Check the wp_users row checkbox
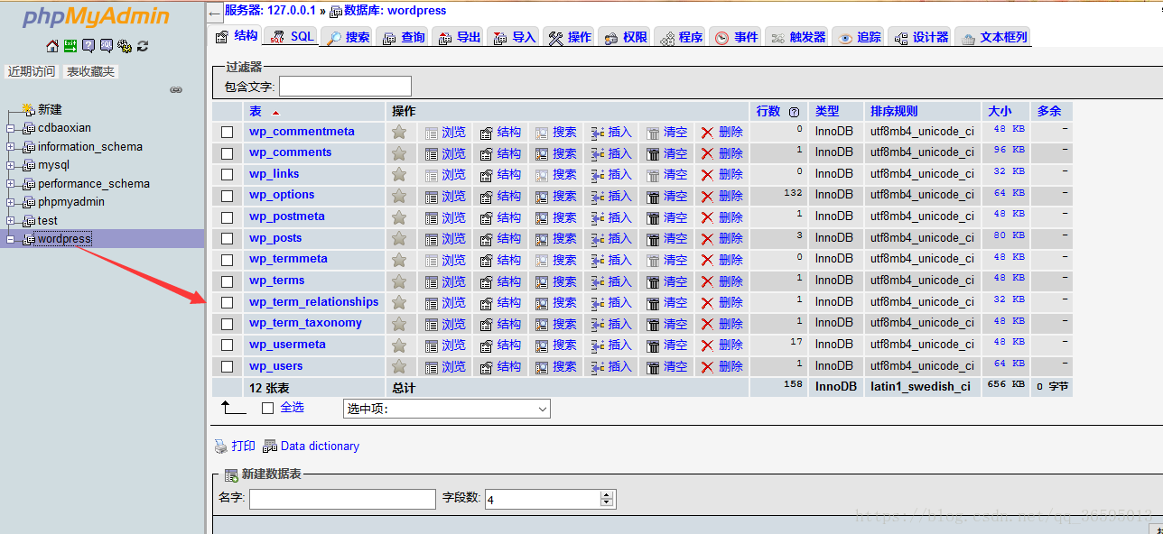 [x=228, y=366]
